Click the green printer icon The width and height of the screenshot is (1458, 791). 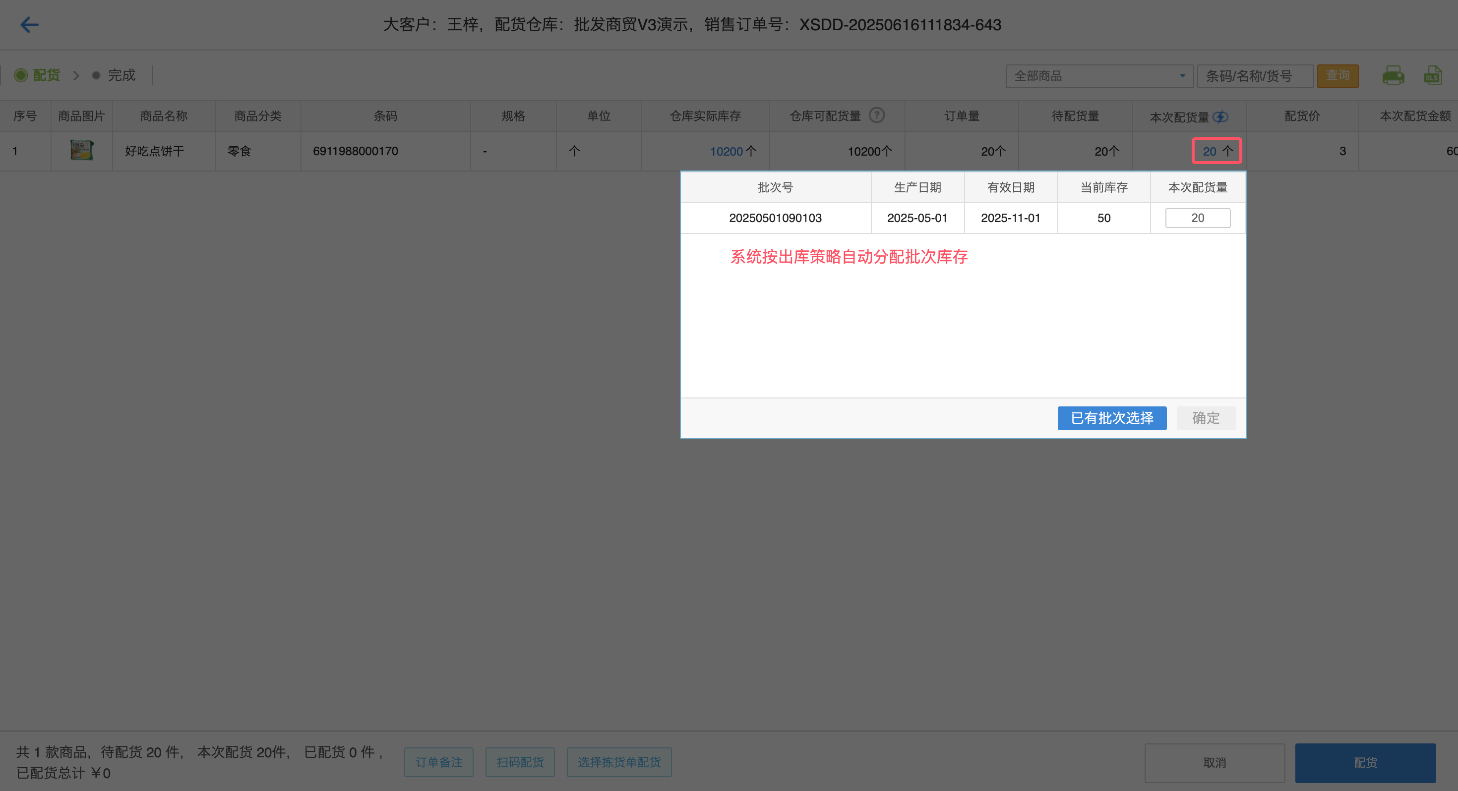(x=1393, y=75)
